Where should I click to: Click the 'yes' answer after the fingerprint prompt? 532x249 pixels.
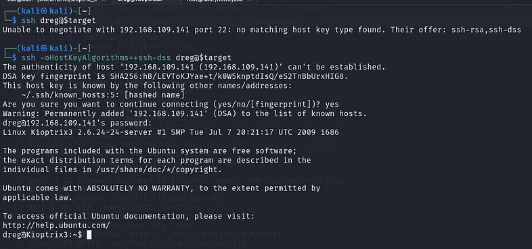coord(332,104)
